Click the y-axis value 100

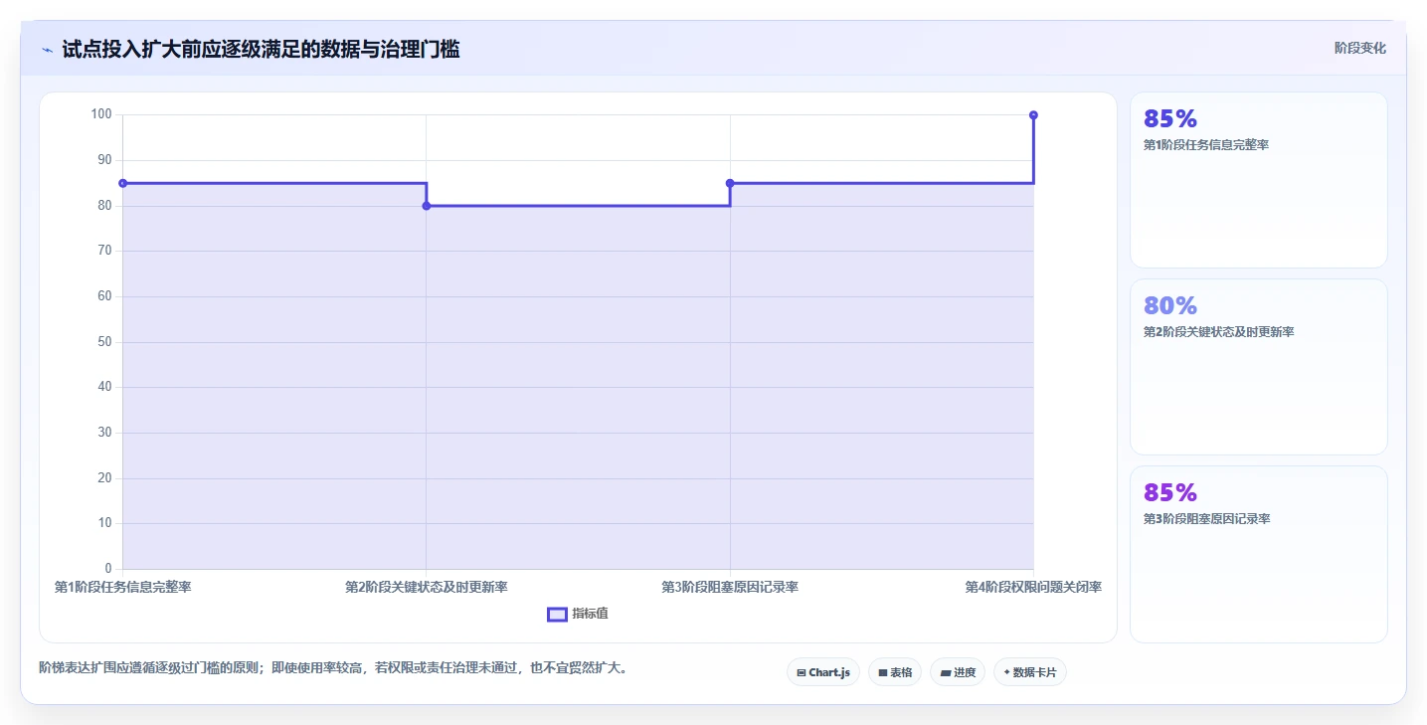[x=101, y=114]
